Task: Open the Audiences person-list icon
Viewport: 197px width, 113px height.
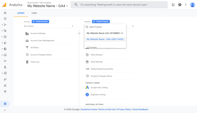Action: [x=5, y=79]
